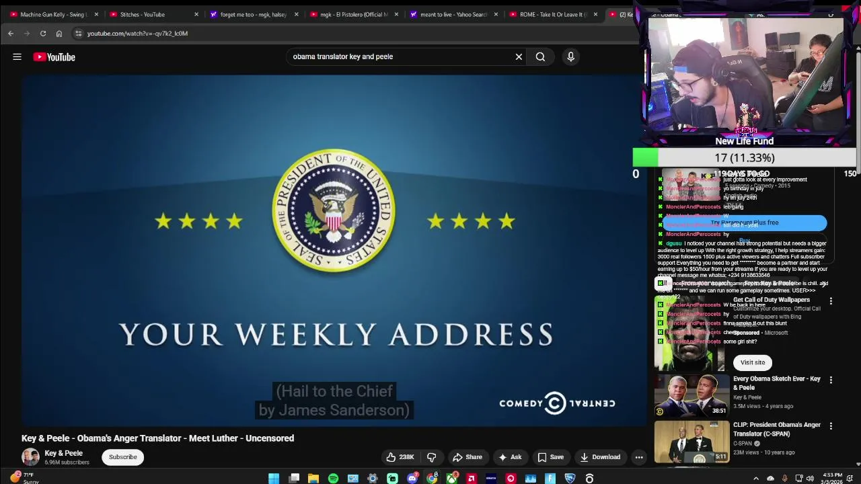This screenshot has width=861, height=484.
Task: Subscribe to Key & Peele channel
Action: pos(123,457)
